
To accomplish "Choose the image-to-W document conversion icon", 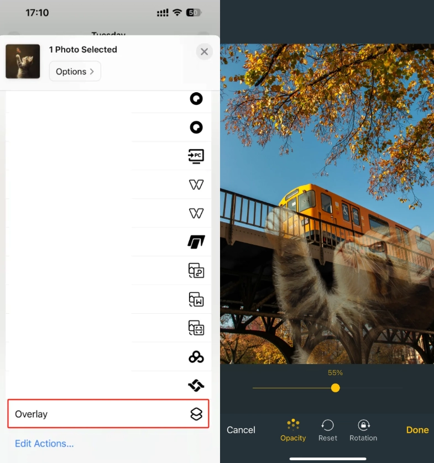I will [196, 299].
